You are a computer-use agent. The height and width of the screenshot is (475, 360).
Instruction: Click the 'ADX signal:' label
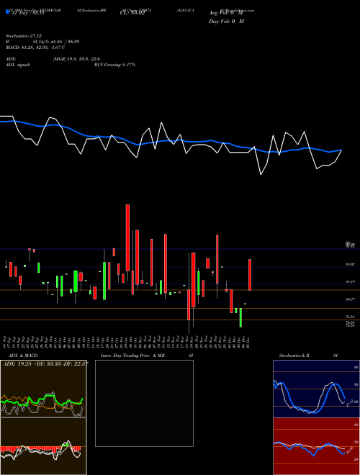(18, 65)
